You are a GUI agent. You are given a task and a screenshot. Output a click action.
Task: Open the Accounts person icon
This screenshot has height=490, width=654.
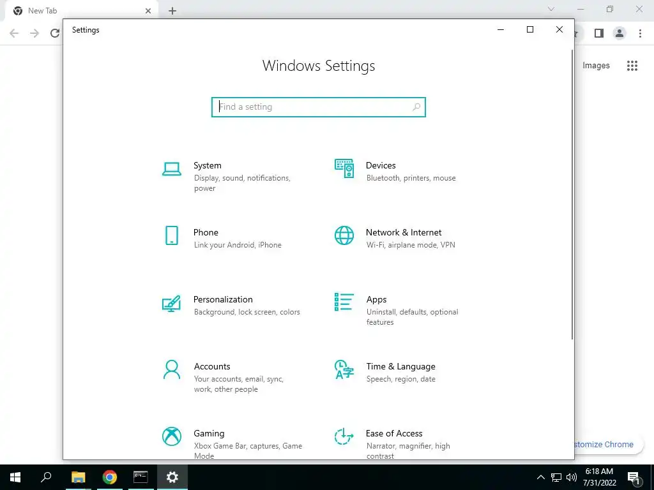(x=171, y=369)
